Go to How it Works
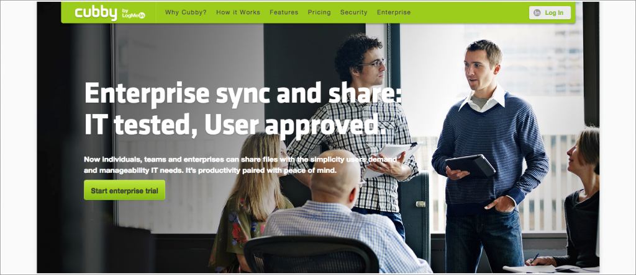636x275 pixels. [238, 12]
